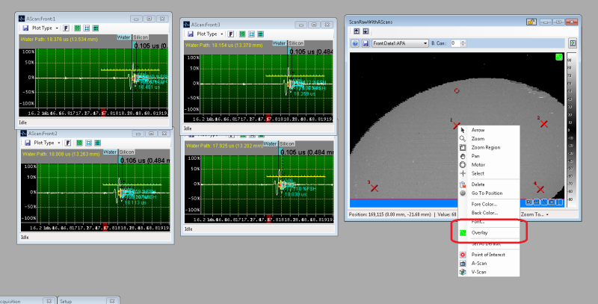598x304 pixels.
Task: Click the Water gate label in AScan:Front:1
Action: tap(124, 37)
